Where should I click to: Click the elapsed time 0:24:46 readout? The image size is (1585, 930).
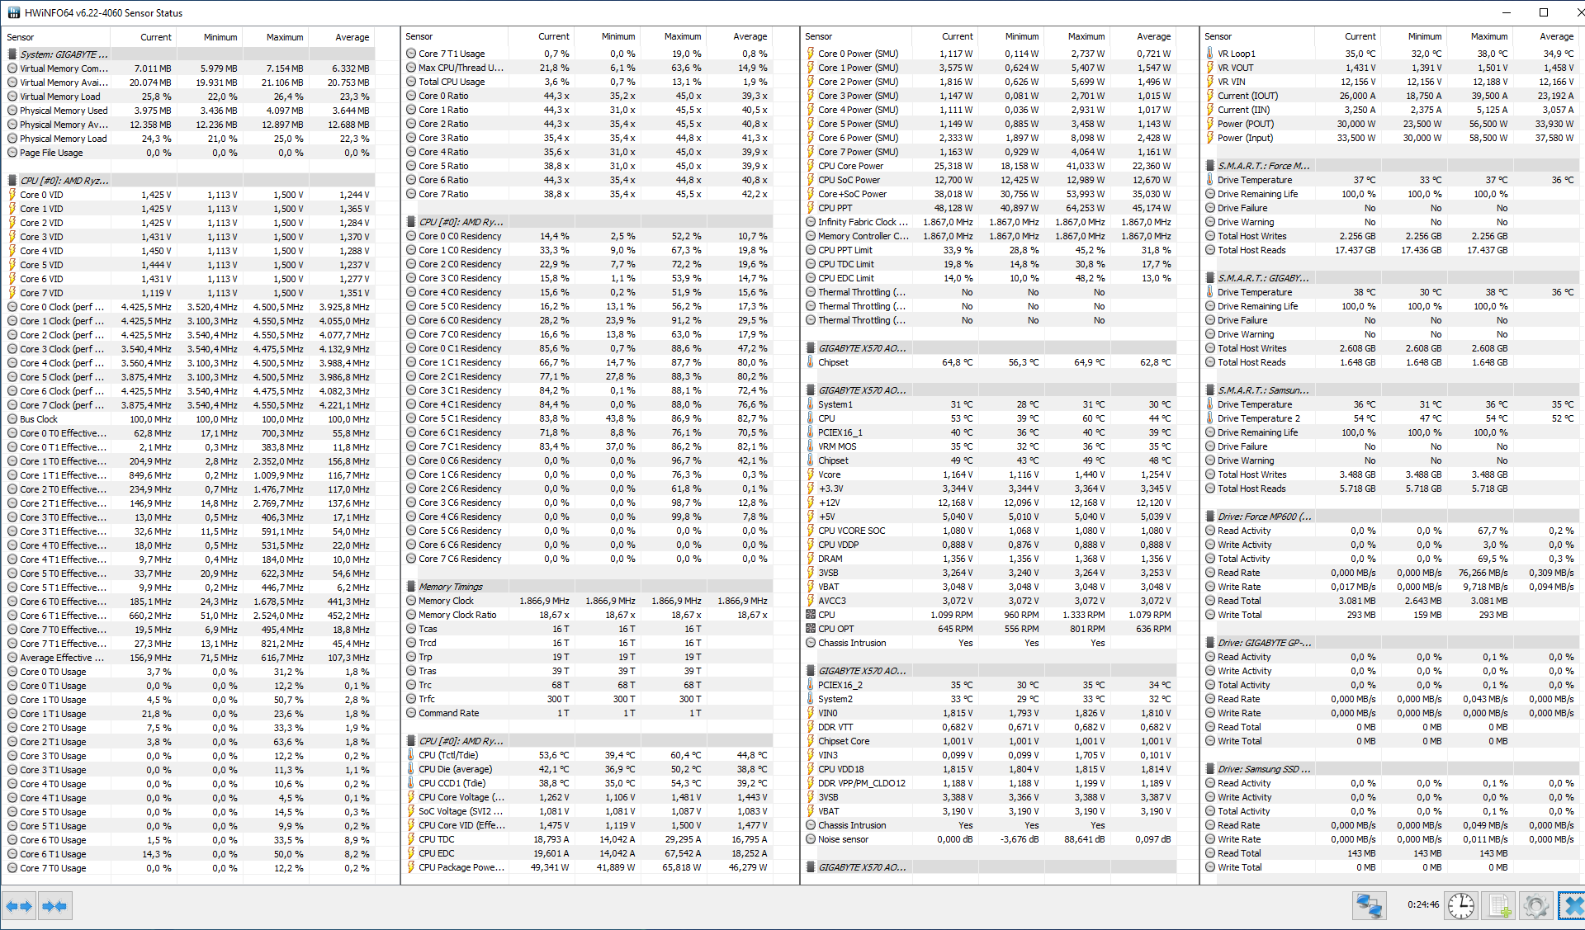point(1423,905)
